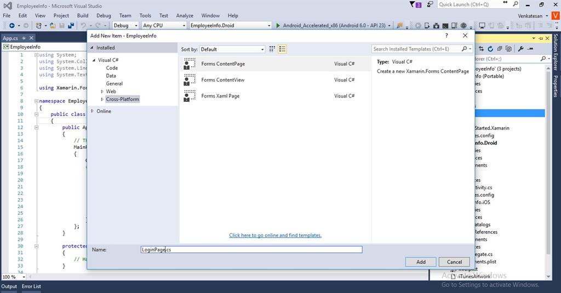This screenshot has height=293, width=561.
Task: Open the Output tab
Action: [x=9, y=286]
